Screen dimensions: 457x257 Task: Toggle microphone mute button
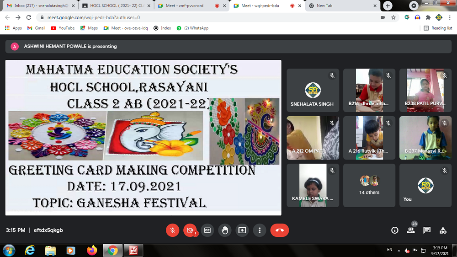pos(172,230)
